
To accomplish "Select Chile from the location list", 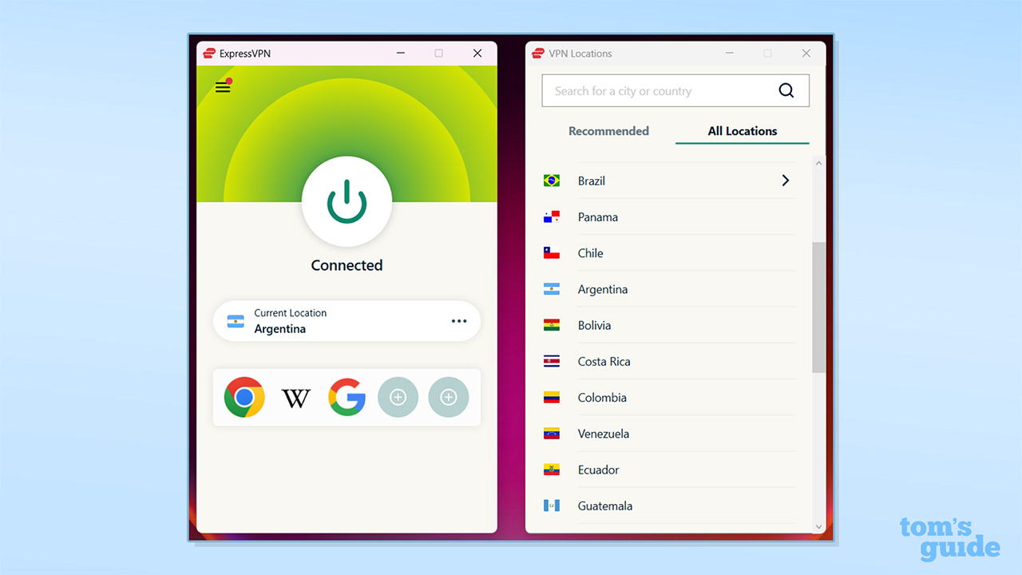I will [669, 253].
